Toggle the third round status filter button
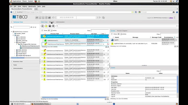 [50, 26]
